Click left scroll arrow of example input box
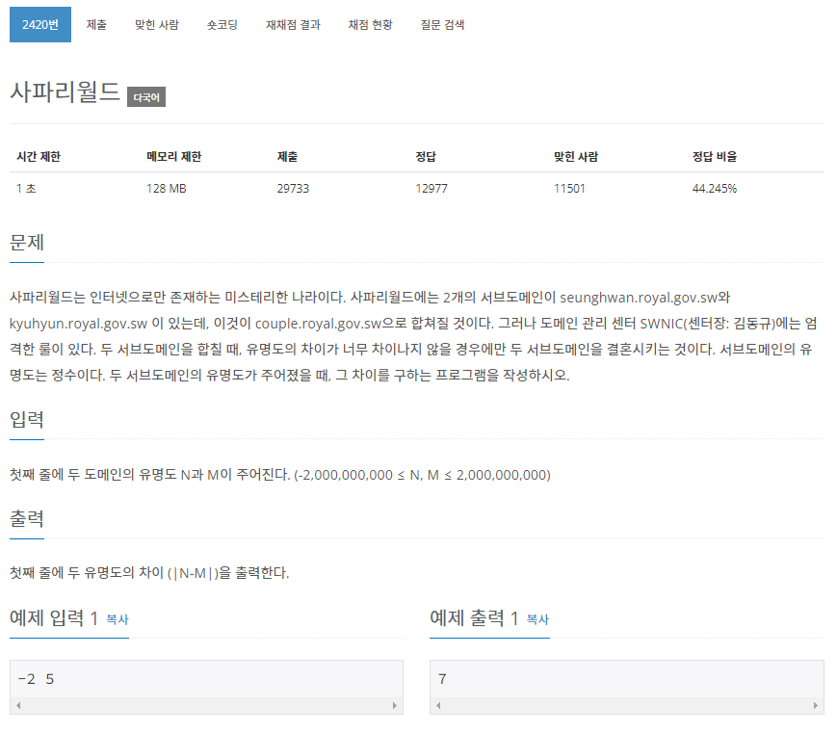The width and height of the screenshot is (837, 733). click(18, 705)
